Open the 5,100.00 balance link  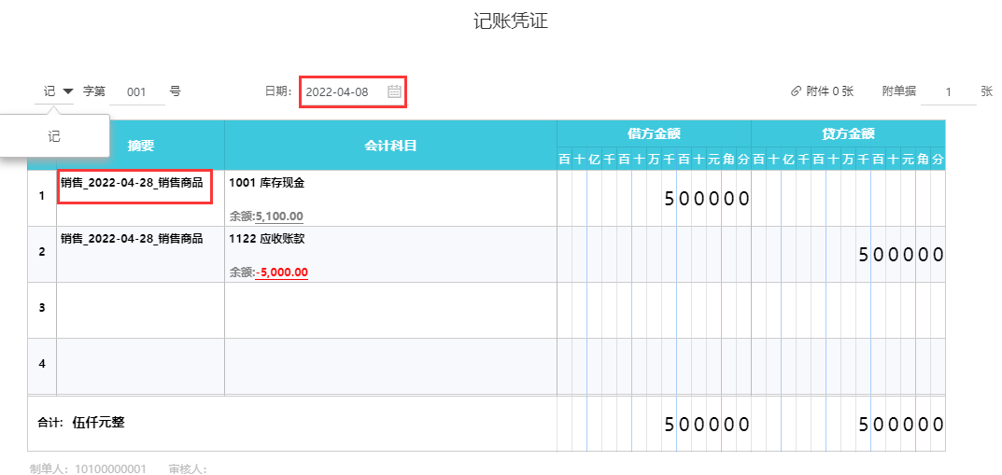point(279,217)
